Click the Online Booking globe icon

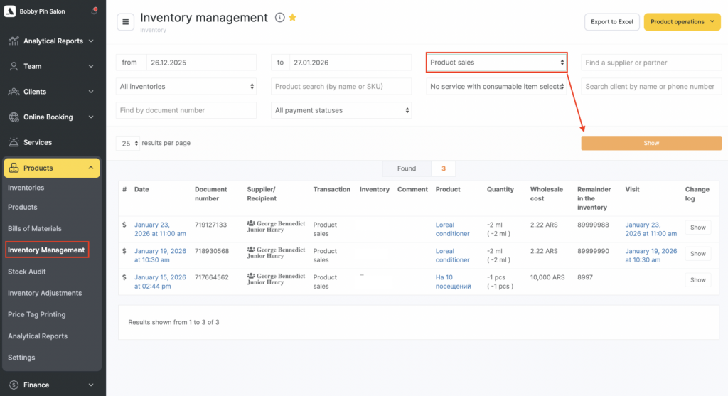pyautogui.click(x=14, y=117)
